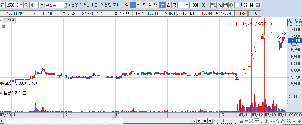Zoom in chart with plus icon

299,121
